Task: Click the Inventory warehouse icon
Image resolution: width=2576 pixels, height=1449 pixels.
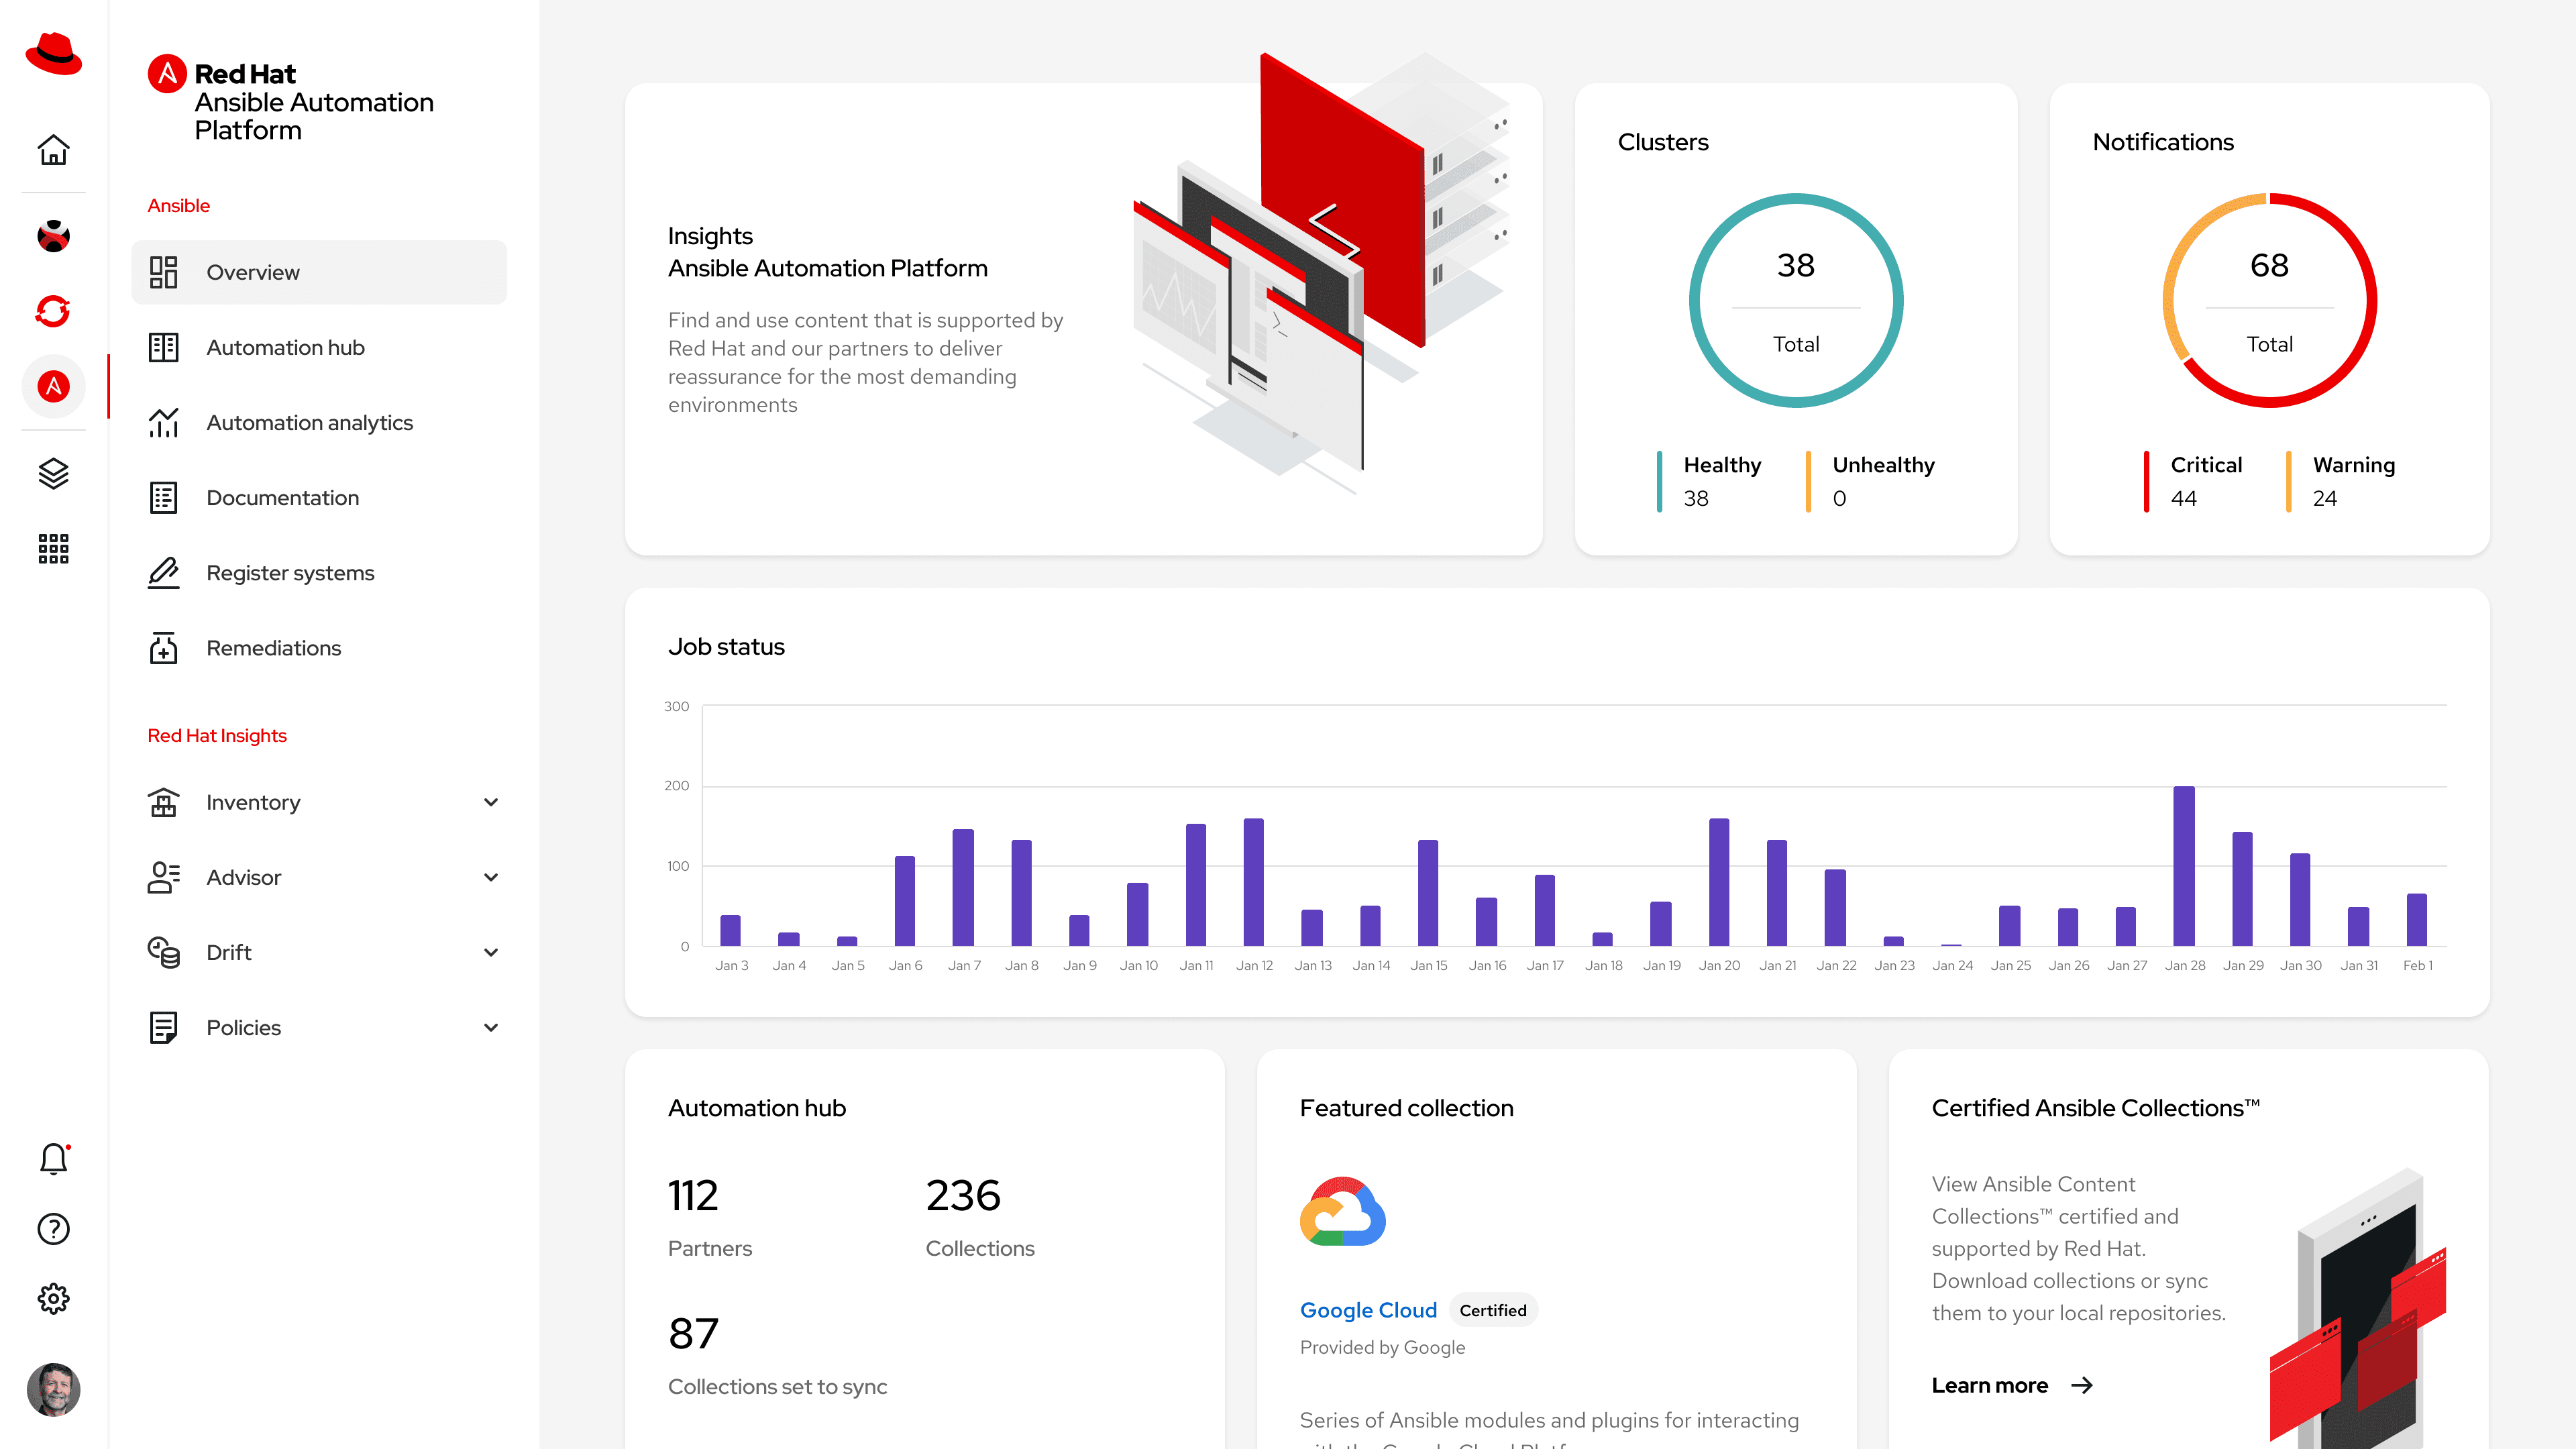Action: coord(163,802)
